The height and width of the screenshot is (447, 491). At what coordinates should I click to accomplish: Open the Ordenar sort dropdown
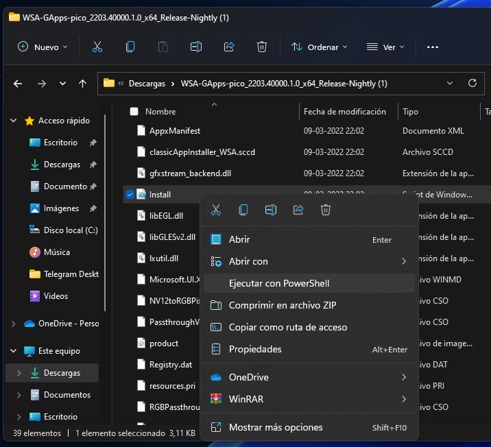pos(319,47)
